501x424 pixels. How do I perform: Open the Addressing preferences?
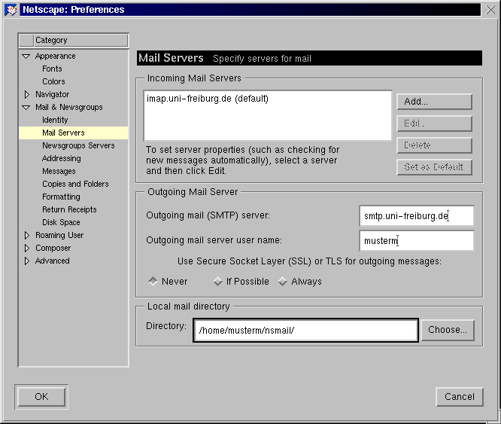[62, 158]
